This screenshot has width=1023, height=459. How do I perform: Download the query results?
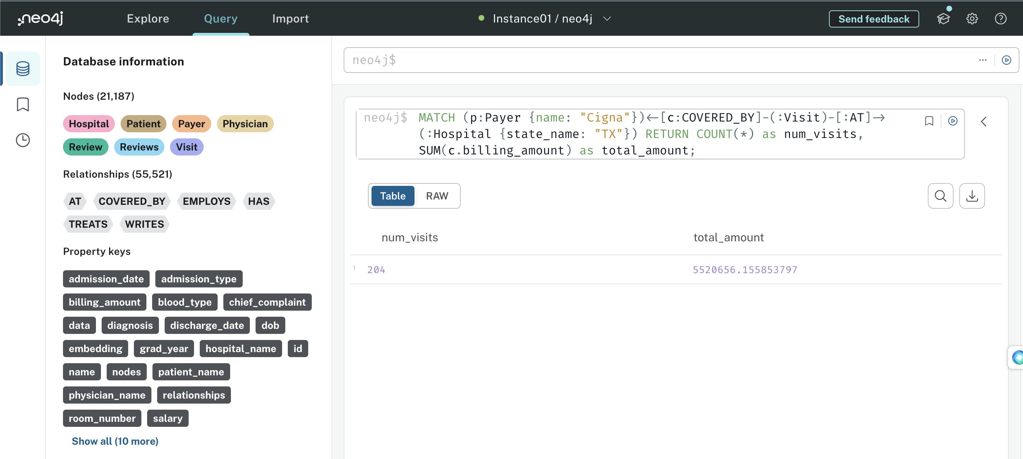click(x=971, y=196)
